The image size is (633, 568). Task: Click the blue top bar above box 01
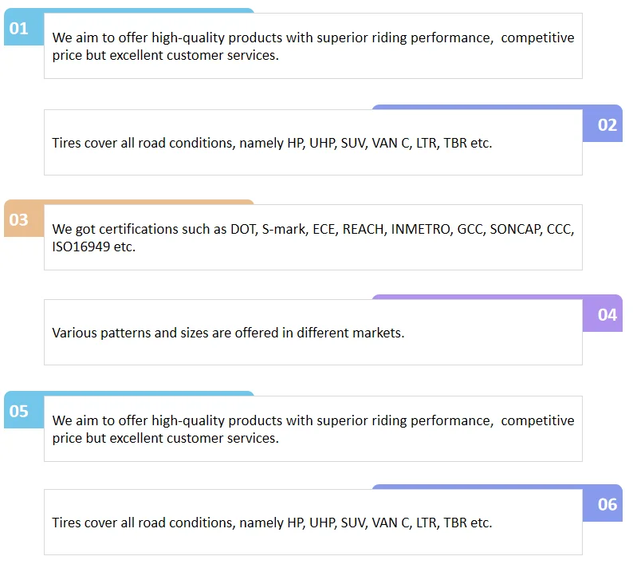click(x=129, y=10)
